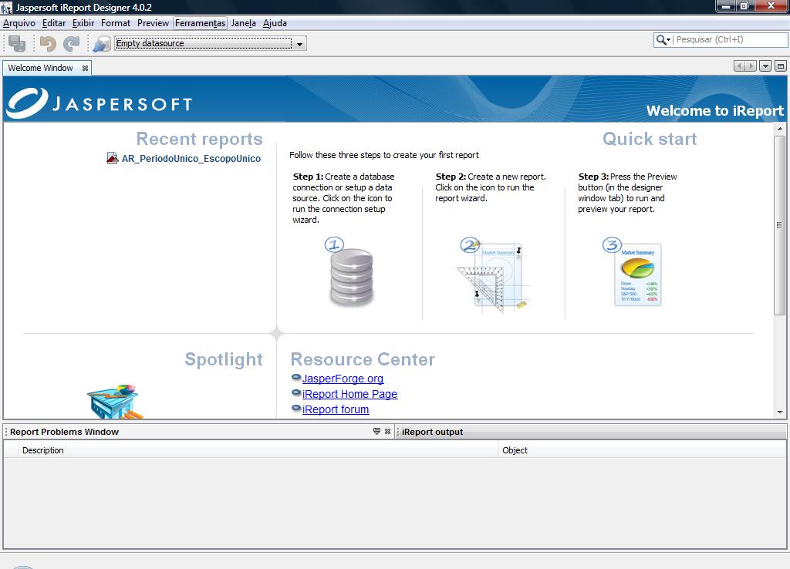Open the Empty datasource combo box
The image size is (790, 569).
click(x=210, y=43)
